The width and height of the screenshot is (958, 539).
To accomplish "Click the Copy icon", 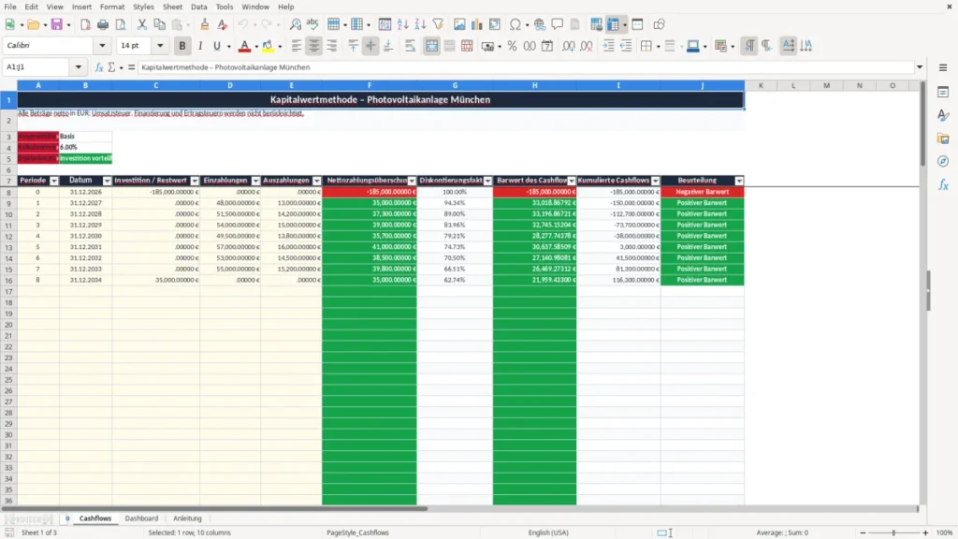I will 159,24.
